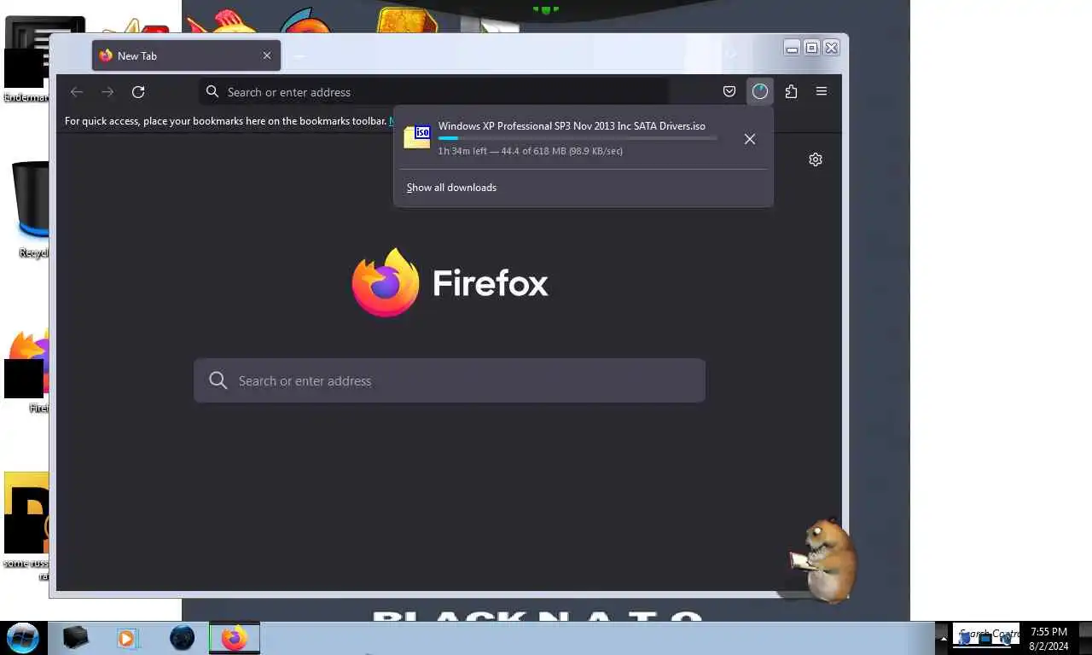Screen dimensions: 1092x655
Task: Open the Firefox hamburger application menu
Action: pyautogui.click(x=822, y=91)
